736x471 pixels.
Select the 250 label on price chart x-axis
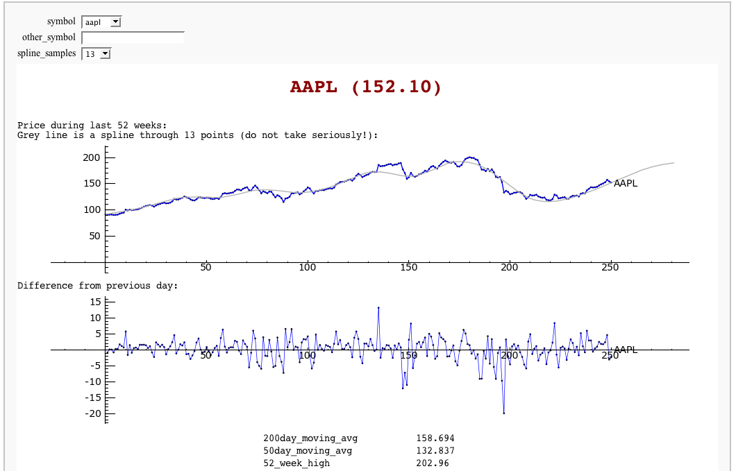point(610,267)
